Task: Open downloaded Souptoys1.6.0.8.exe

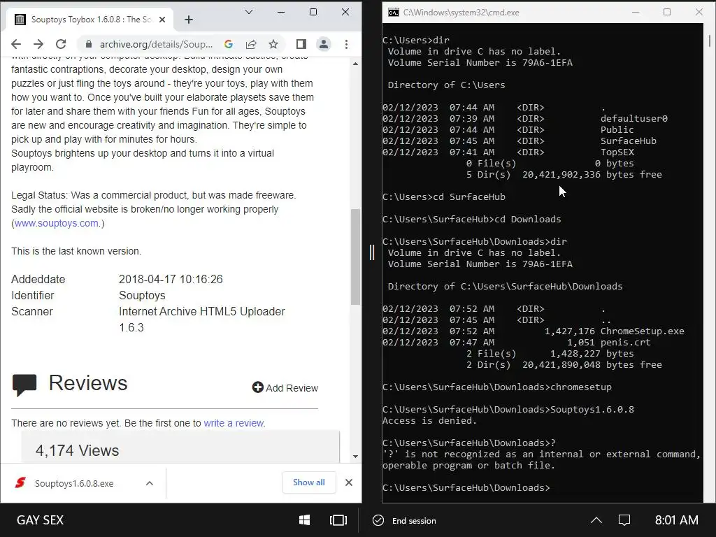Action: pos(74,484)
